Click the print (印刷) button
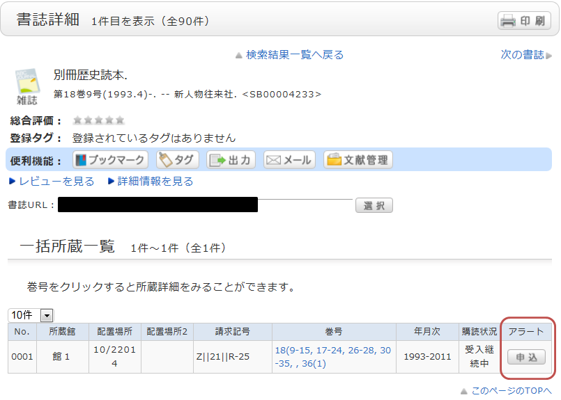 (524, 21)
